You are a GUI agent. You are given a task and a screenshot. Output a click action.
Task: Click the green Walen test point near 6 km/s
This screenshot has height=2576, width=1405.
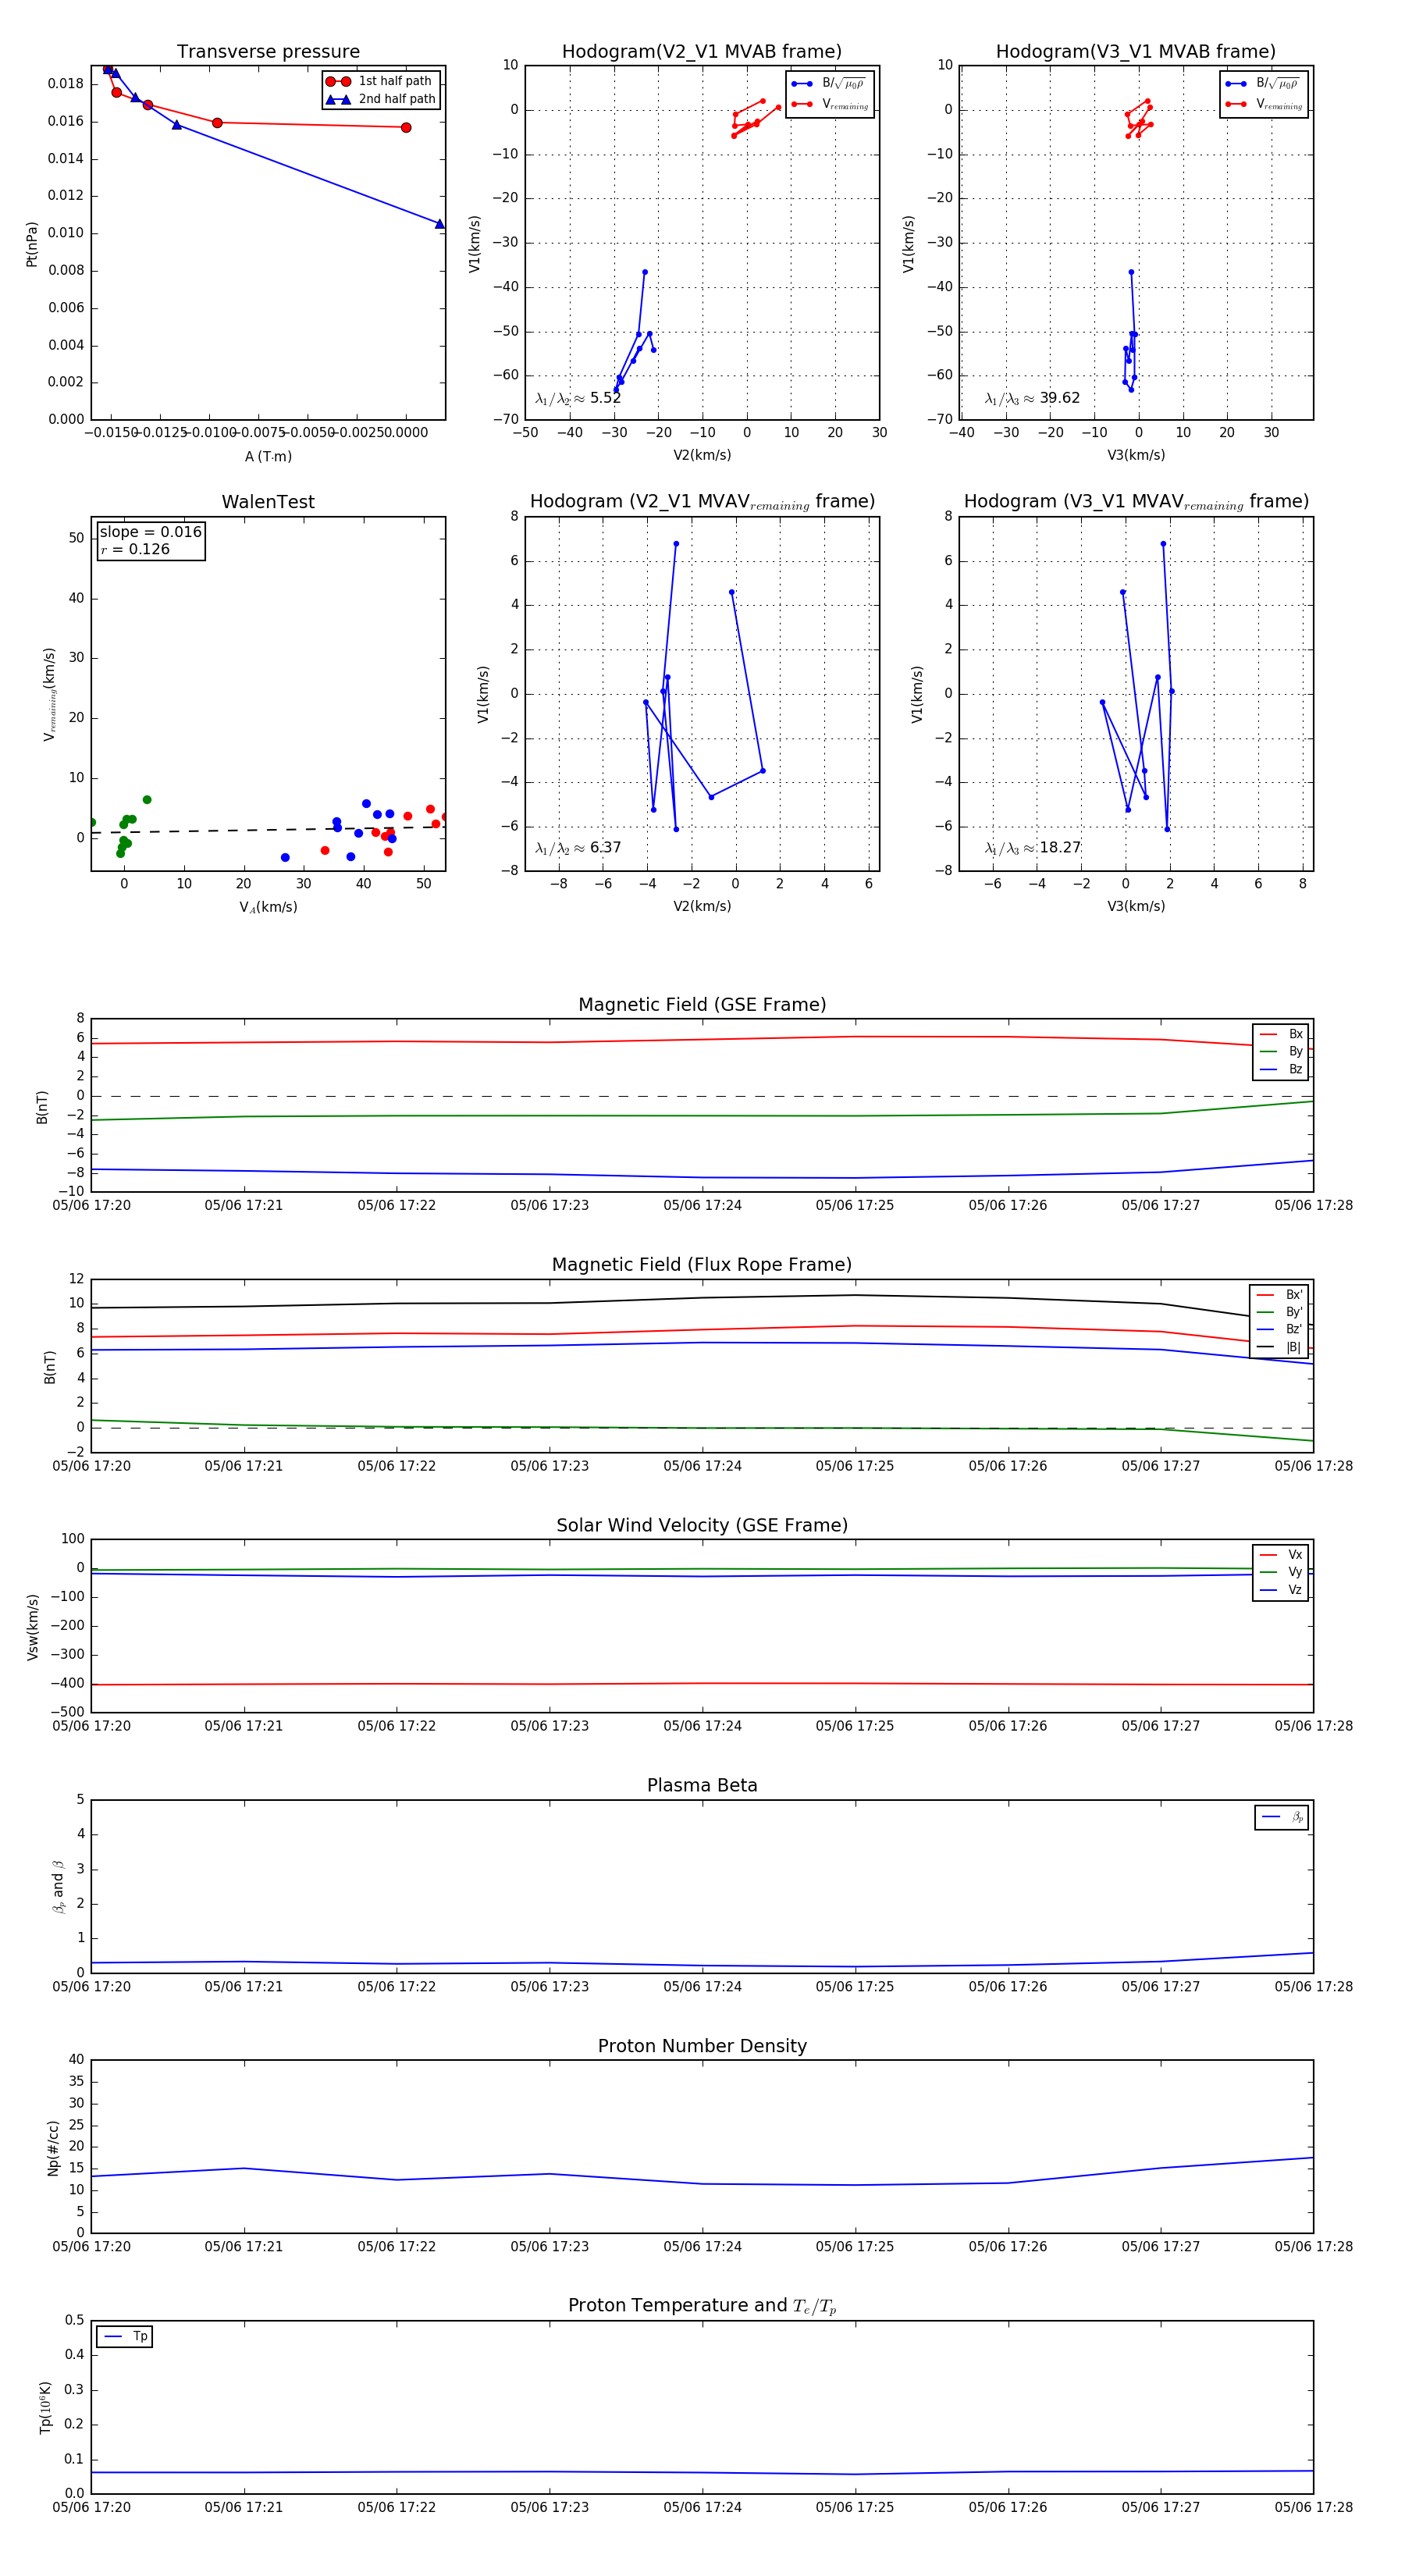pyautogui.click(x=147, y=800)
